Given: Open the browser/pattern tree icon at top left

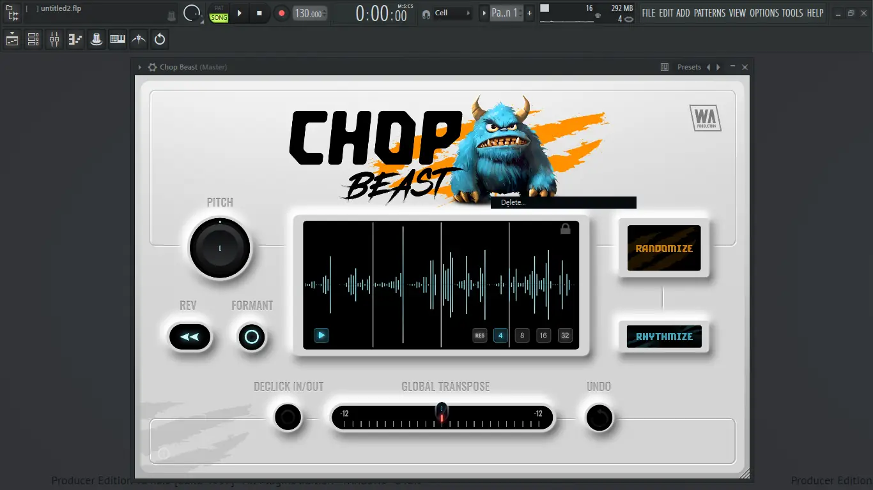Looking at the screenshot, I should [x=12, y=13].
